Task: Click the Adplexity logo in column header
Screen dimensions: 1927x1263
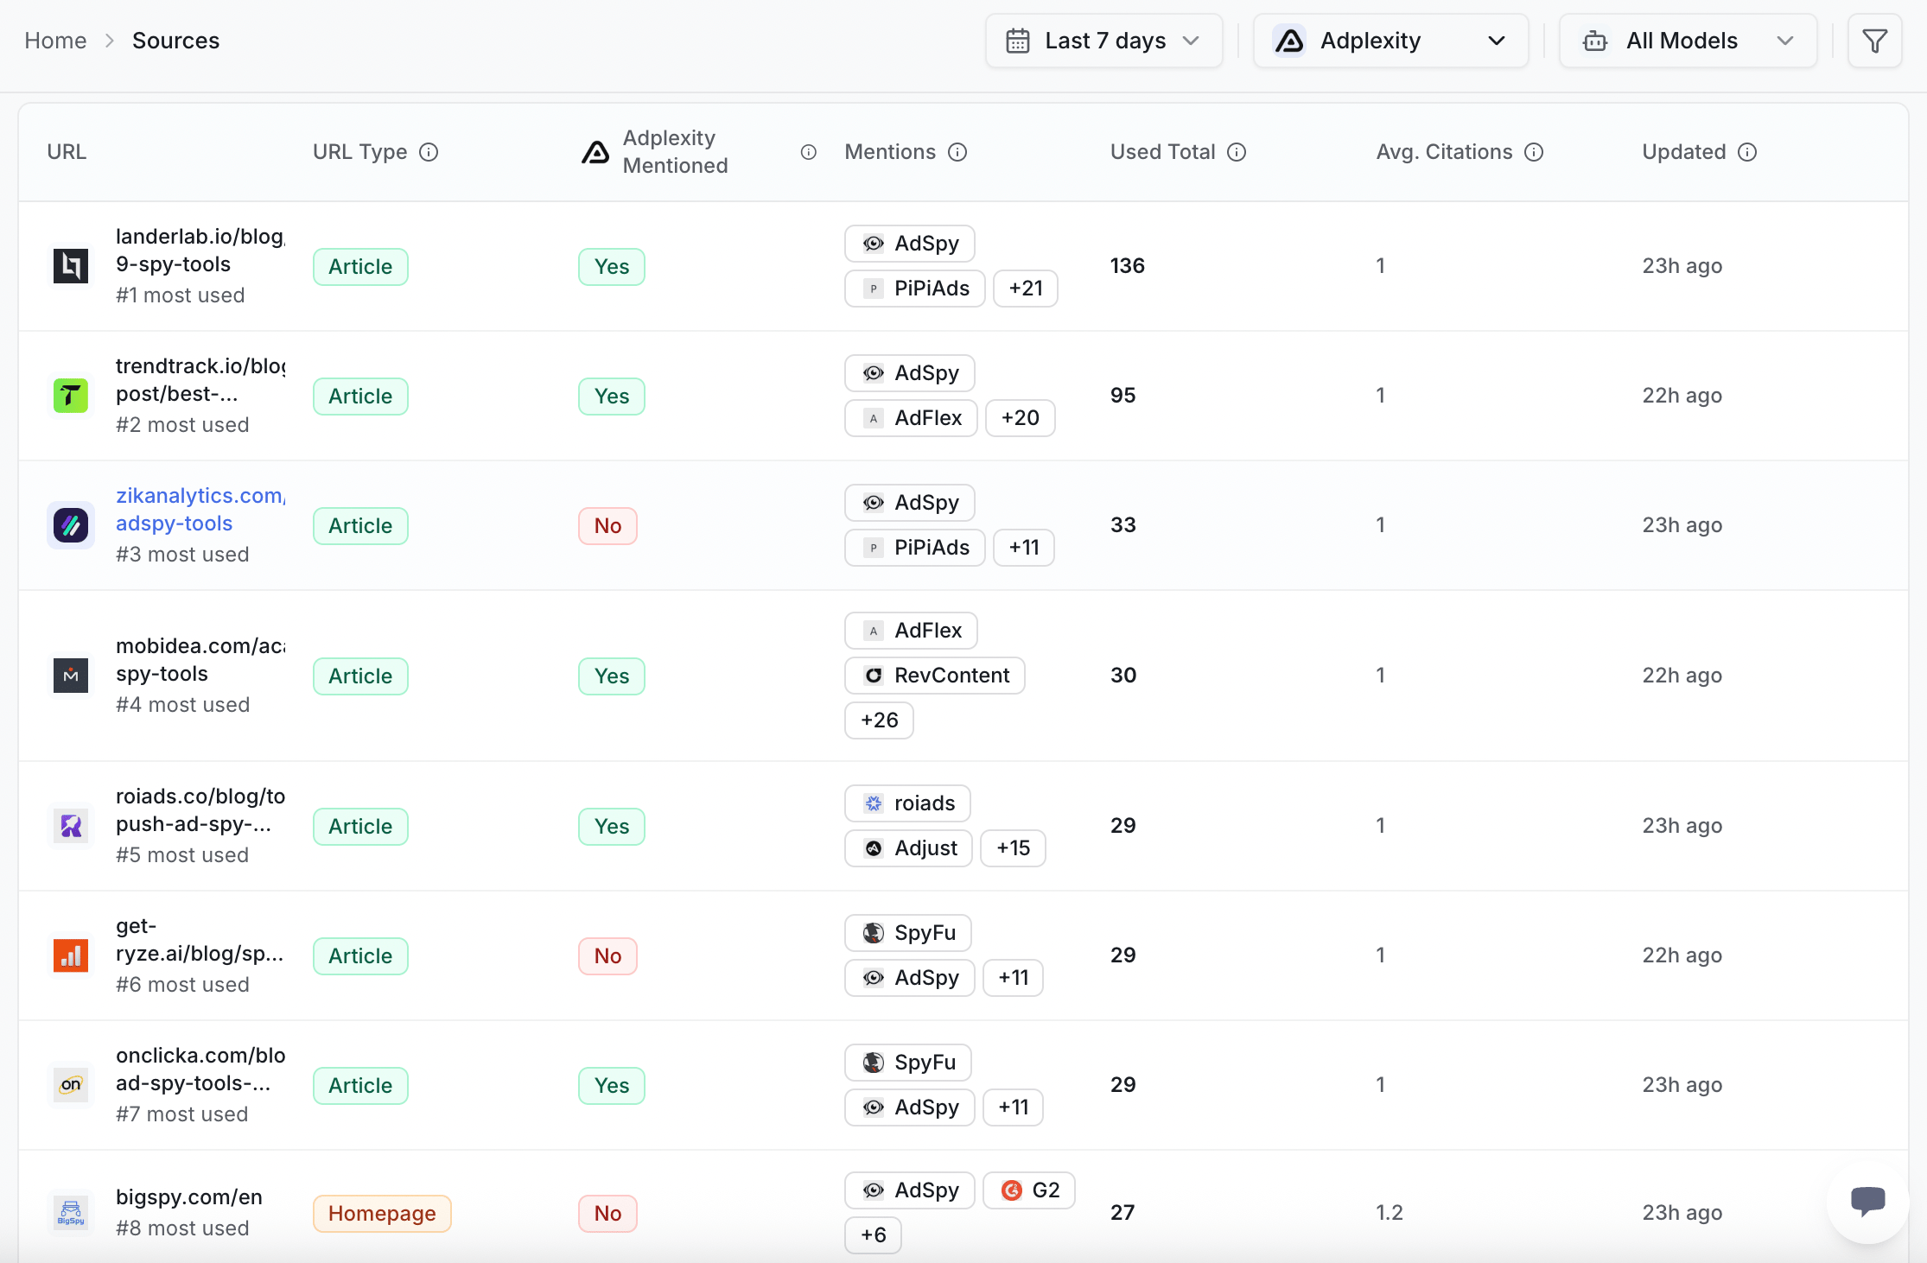Action: coord(595,152)
